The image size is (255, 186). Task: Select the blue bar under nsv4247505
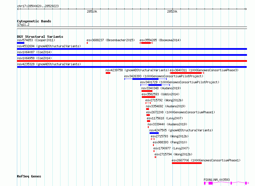[154, 133]
